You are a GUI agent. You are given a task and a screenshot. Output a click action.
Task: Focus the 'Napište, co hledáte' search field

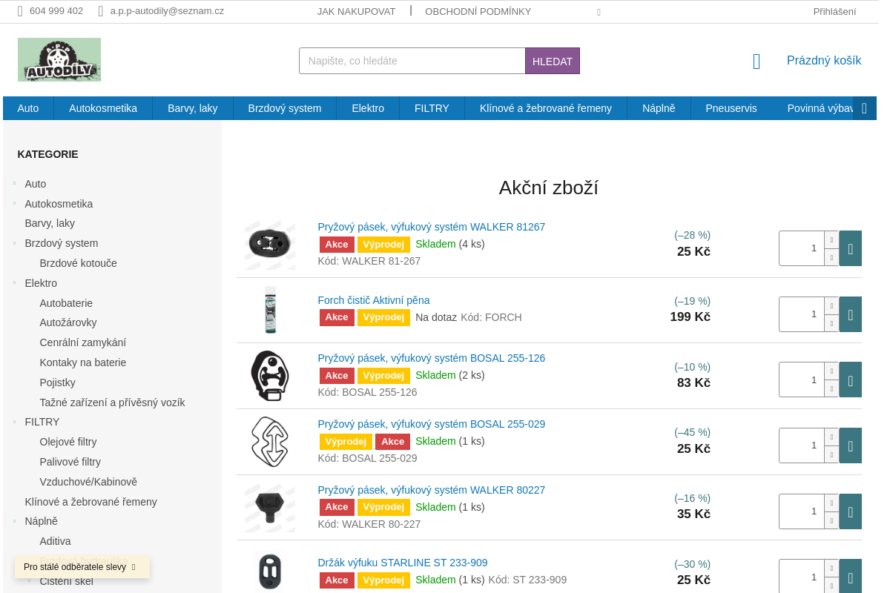click(412, 61)
